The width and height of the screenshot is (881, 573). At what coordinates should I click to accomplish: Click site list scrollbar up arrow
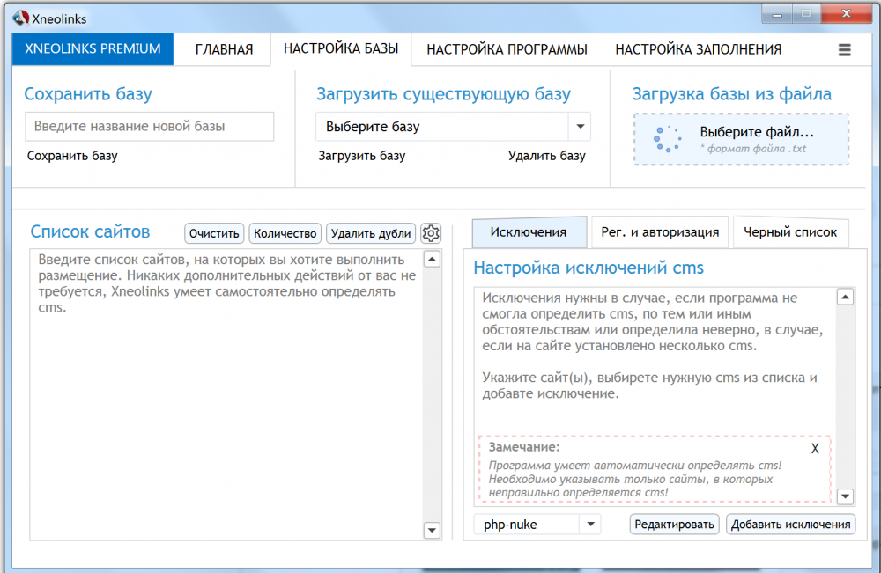432,260
